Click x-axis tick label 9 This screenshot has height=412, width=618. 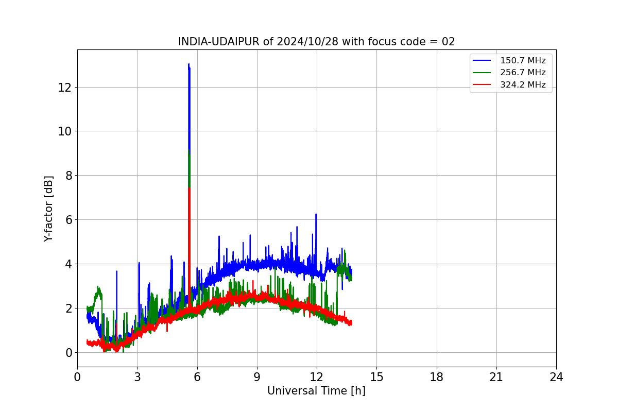point(257,377)
